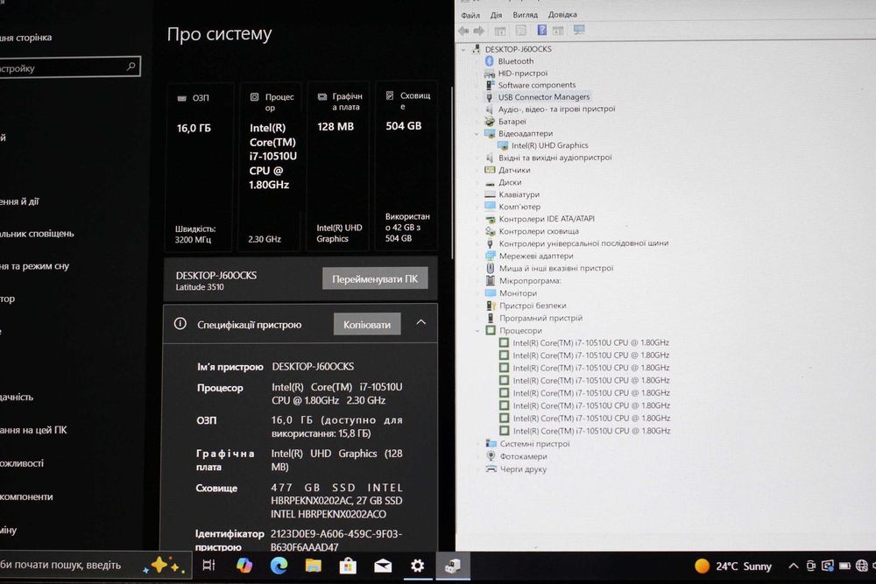
Task: Click the Scan for hardware changes monitor icon
Action: click(579, 30)
